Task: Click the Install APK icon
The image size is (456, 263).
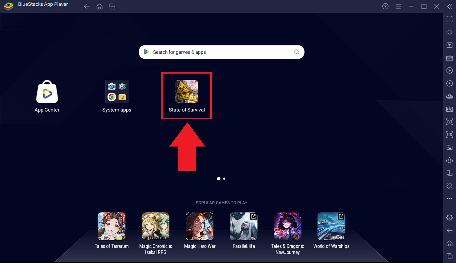Action: point(450,109)
